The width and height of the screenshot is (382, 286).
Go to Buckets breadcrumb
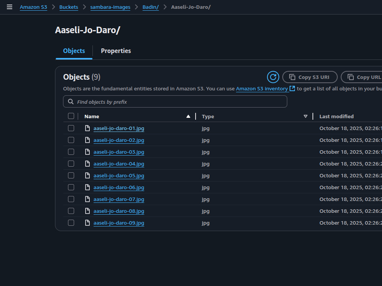pos(69,7)
